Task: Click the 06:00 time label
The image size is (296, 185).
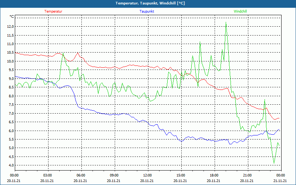Action: coord(80,175)
